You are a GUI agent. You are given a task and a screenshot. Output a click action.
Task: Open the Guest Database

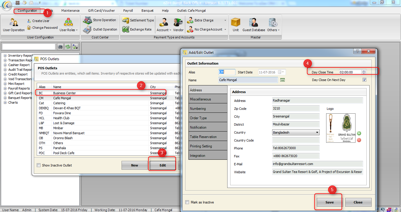[x=254, y=25]
